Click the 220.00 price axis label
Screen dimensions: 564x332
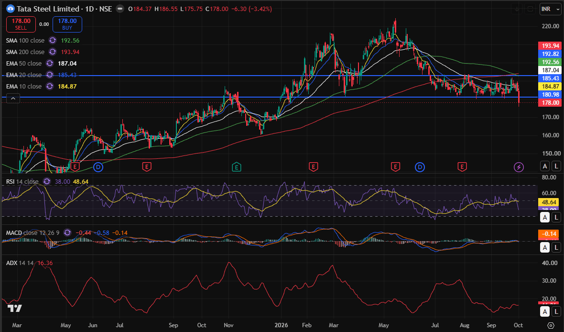550,26
